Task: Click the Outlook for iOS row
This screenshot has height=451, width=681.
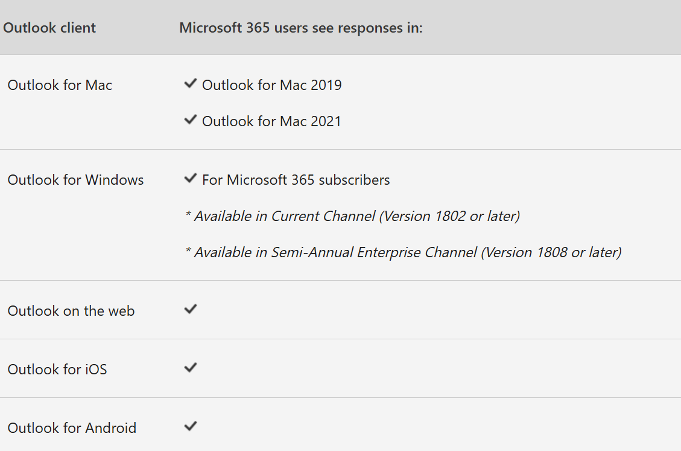Action: pos(57,369)
